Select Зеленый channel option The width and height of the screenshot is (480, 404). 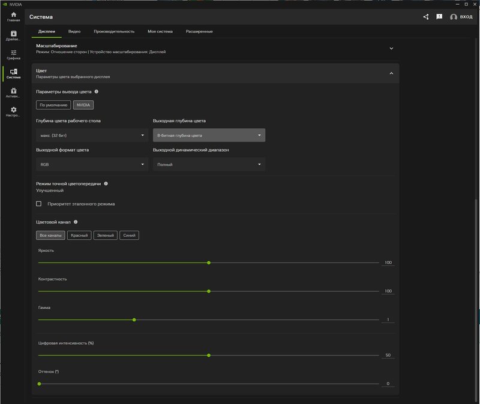click(x=106, y=235)
